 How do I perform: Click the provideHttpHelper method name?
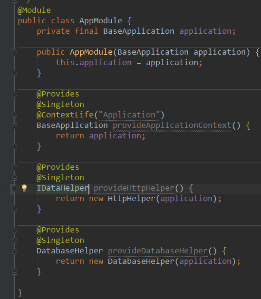pos(134,188)
